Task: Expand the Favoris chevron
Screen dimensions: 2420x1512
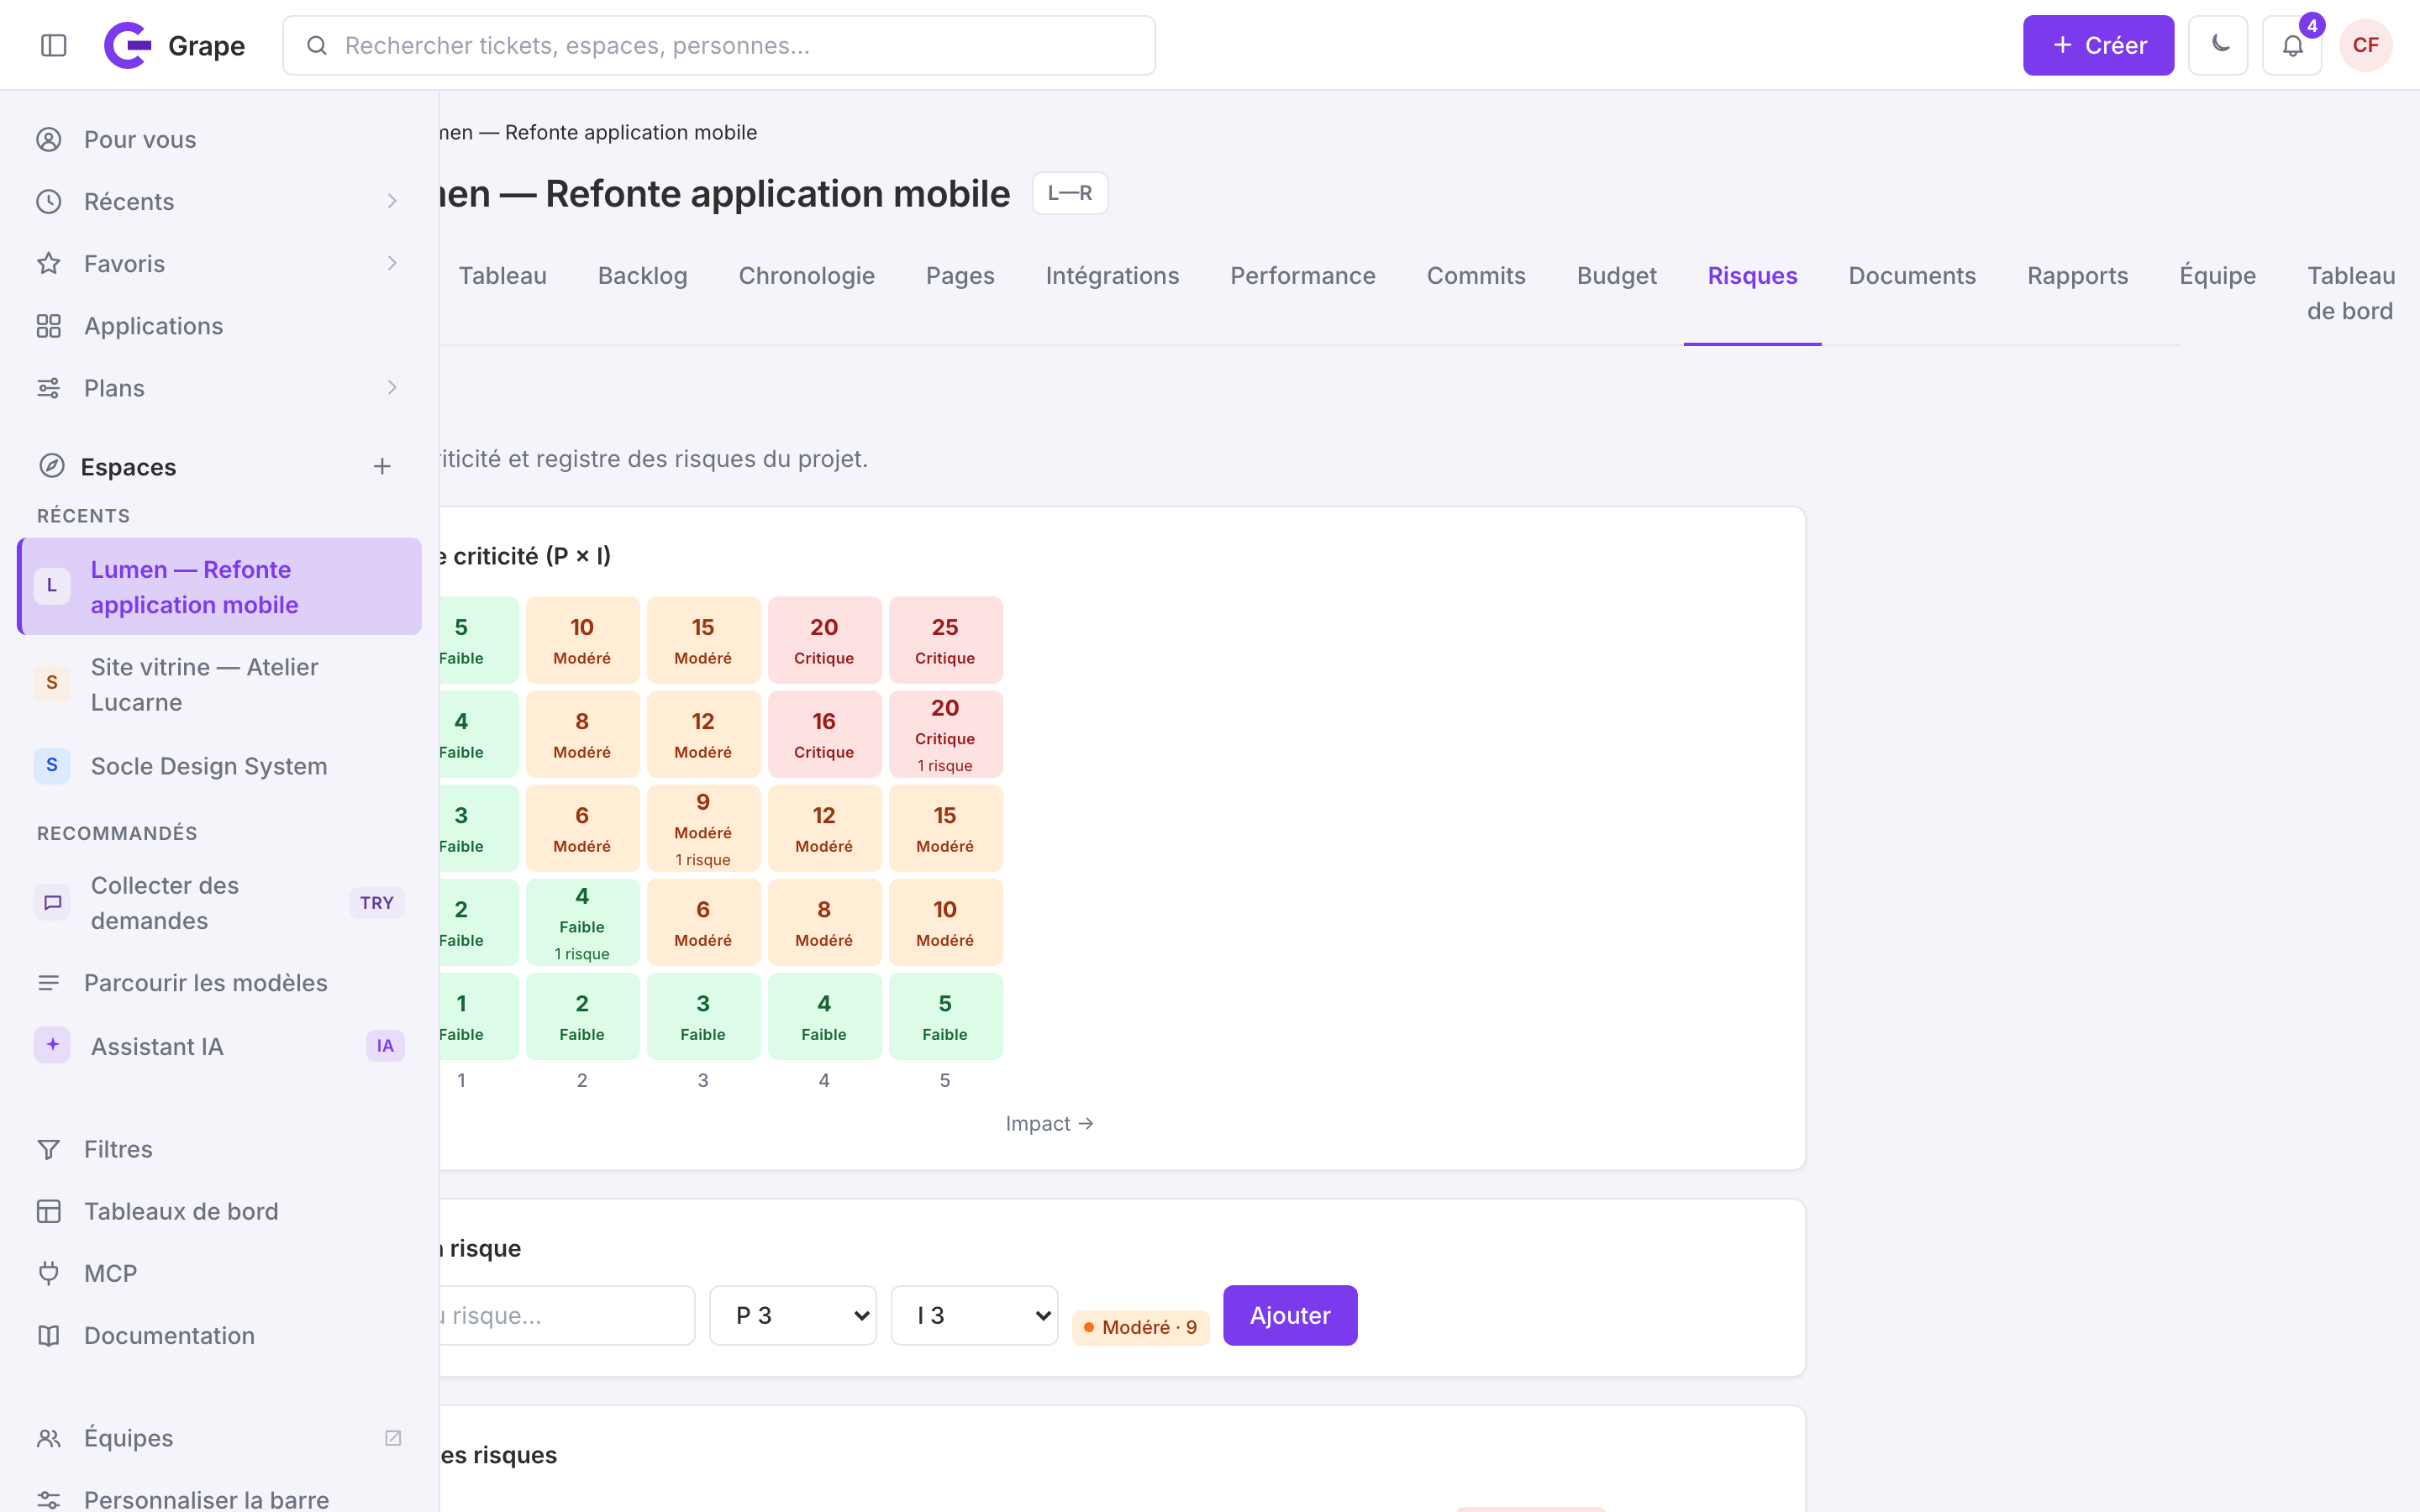Action: (392, 263)
